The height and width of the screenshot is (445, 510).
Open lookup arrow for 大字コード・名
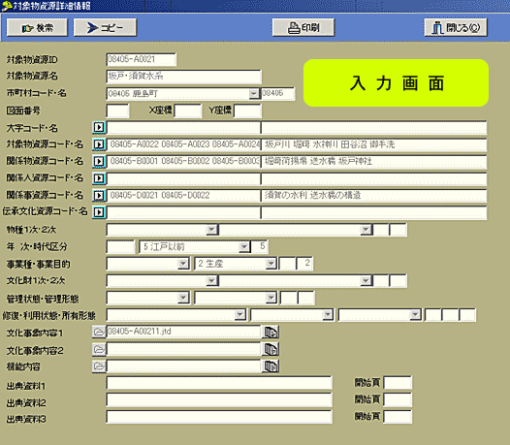click(99, 127)
